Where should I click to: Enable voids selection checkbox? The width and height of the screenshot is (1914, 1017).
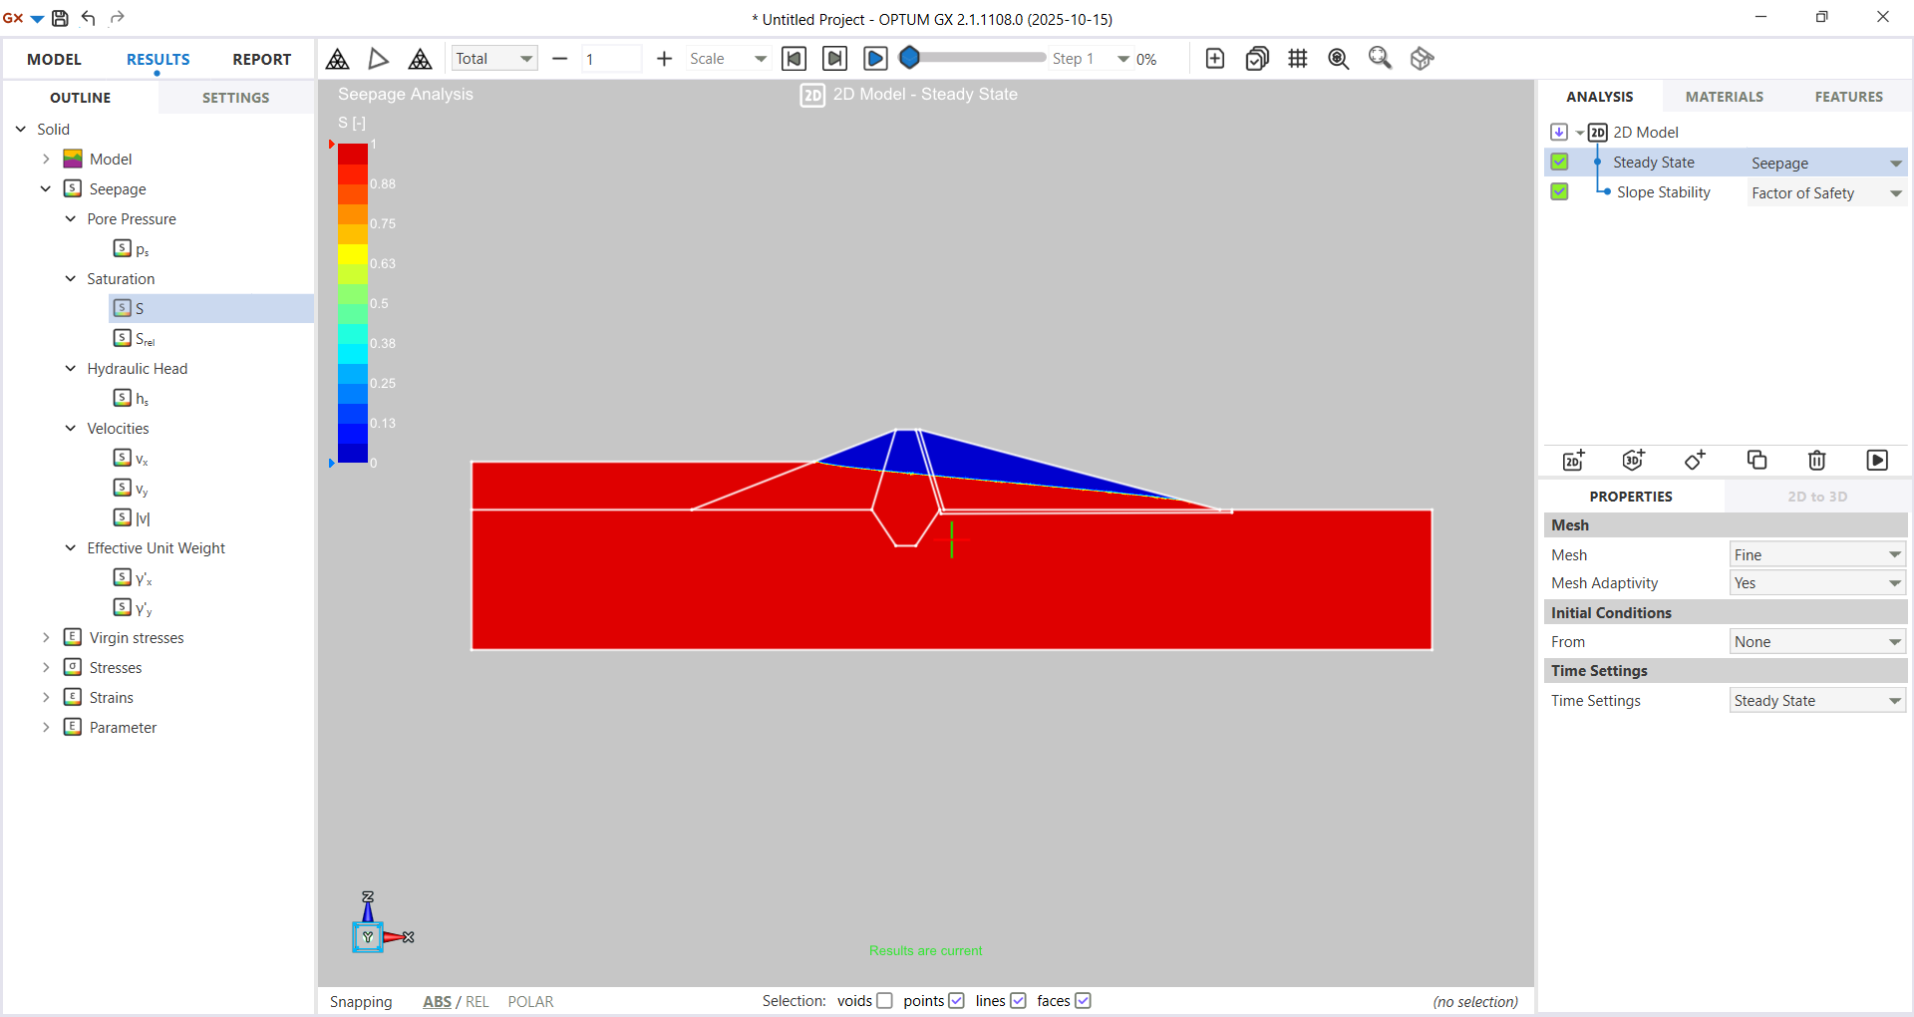[884, 1001]
